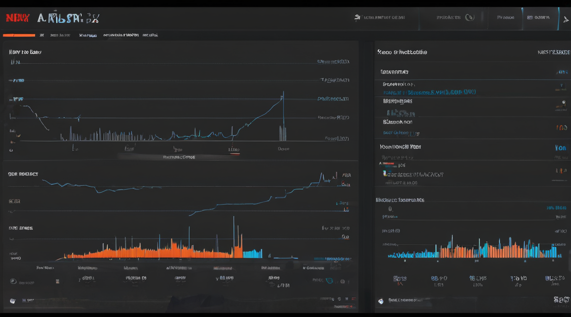Open the highlighted header tab with the card icon

(540, 18)
